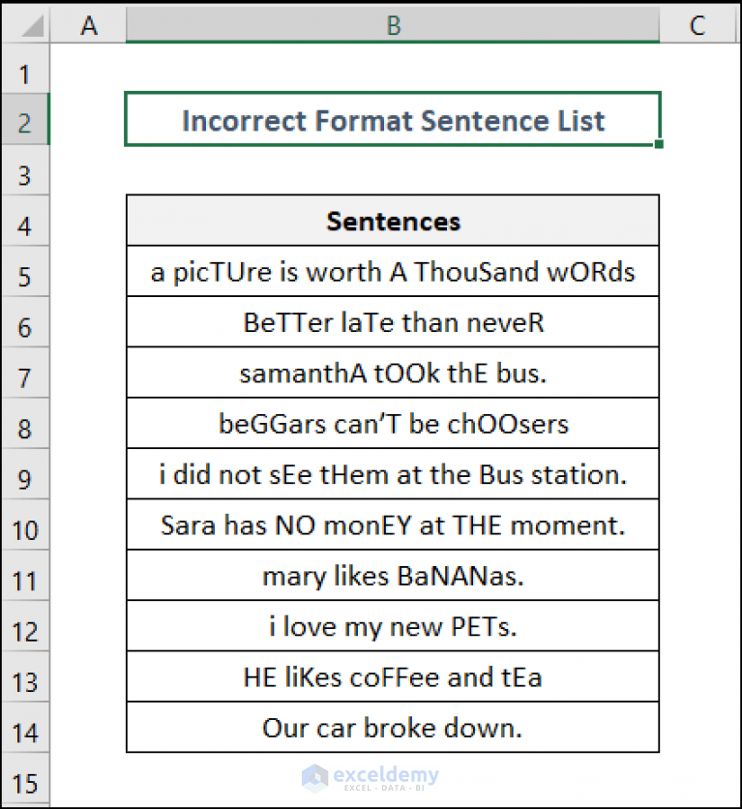Select the Sentences header cell

pyautogui.click(x=393, y=221)
